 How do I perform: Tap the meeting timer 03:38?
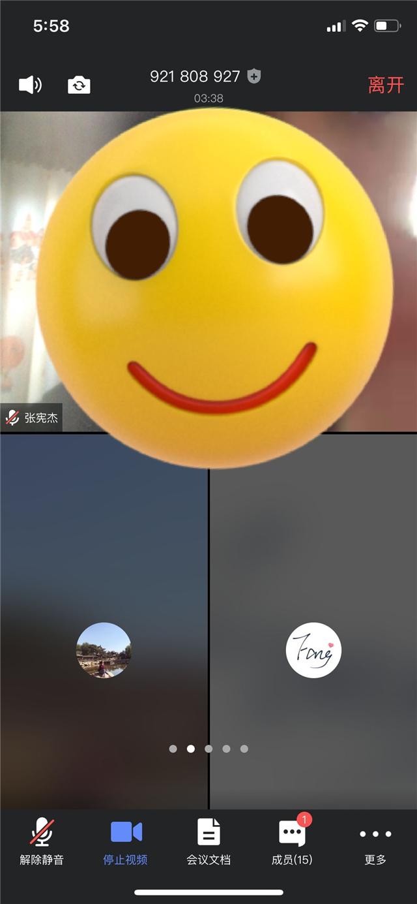(x=208, y=99)
